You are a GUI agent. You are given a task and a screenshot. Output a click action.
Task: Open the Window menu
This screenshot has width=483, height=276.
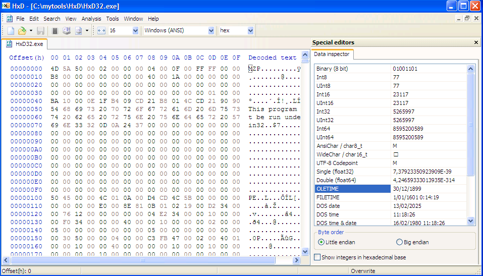[x=133, y=19]
